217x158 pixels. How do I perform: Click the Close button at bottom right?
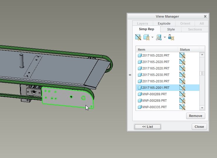pos(199,127)
